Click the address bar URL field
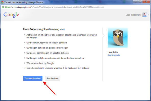The width and height of the screenshot is (151, 101). (75, 7)
